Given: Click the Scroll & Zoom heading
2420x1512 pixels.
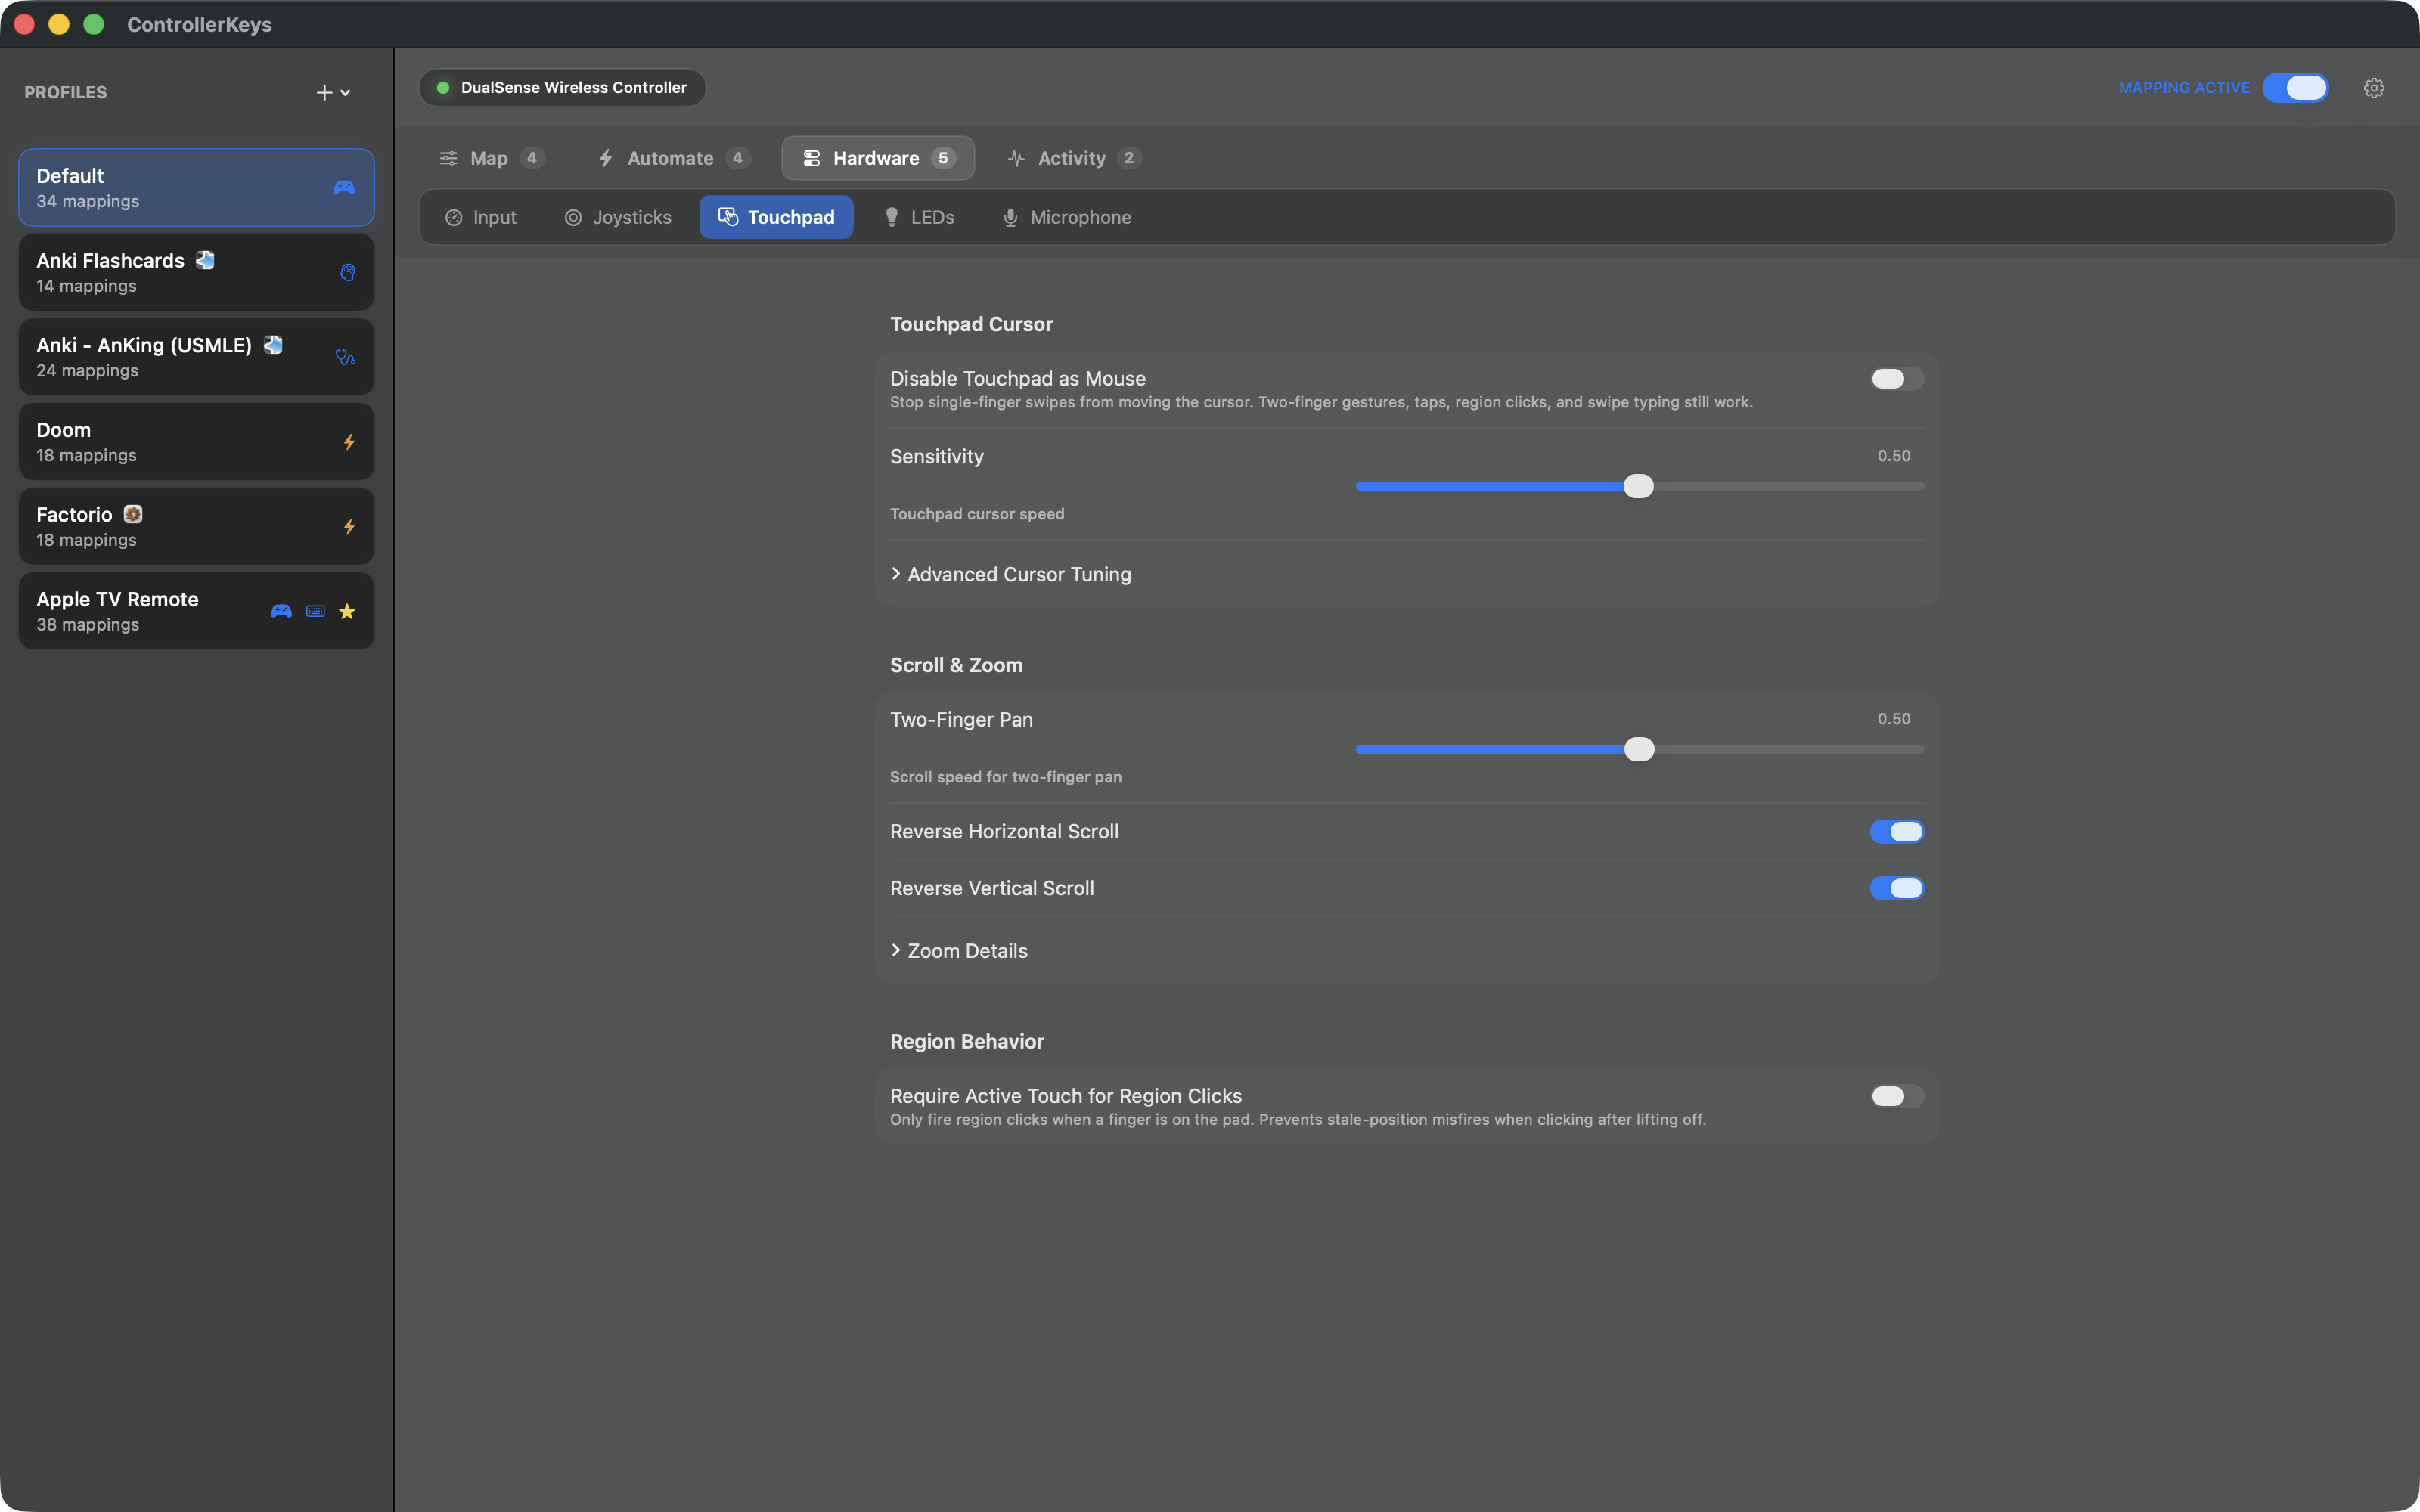Looking at the screenshot, I should click(956, 665).
